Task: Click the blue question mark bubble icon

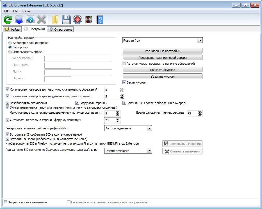Action: (x=30, y=20)
